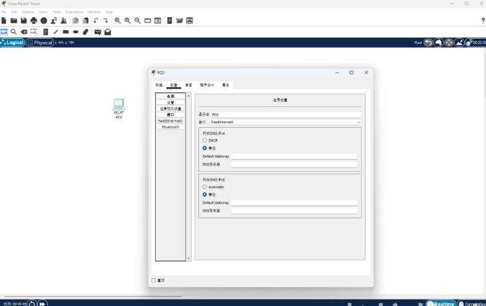Create a new file with the New icon
Image resolution: width=486 pixels, height=306 pixels.
coord(4,21)
